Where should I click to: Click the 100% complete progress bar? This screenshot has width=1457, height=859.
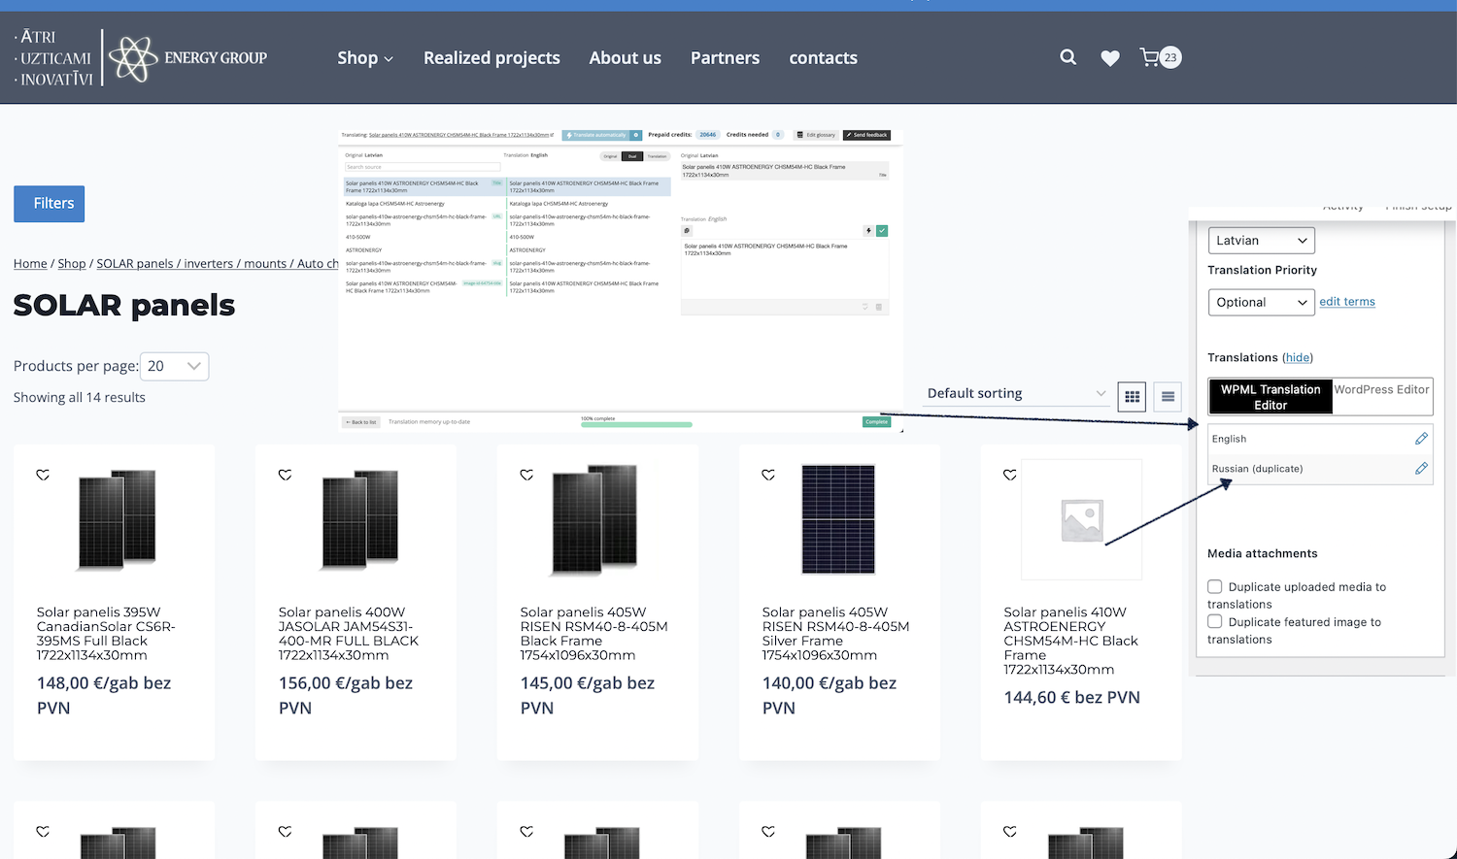coord(636,425)
